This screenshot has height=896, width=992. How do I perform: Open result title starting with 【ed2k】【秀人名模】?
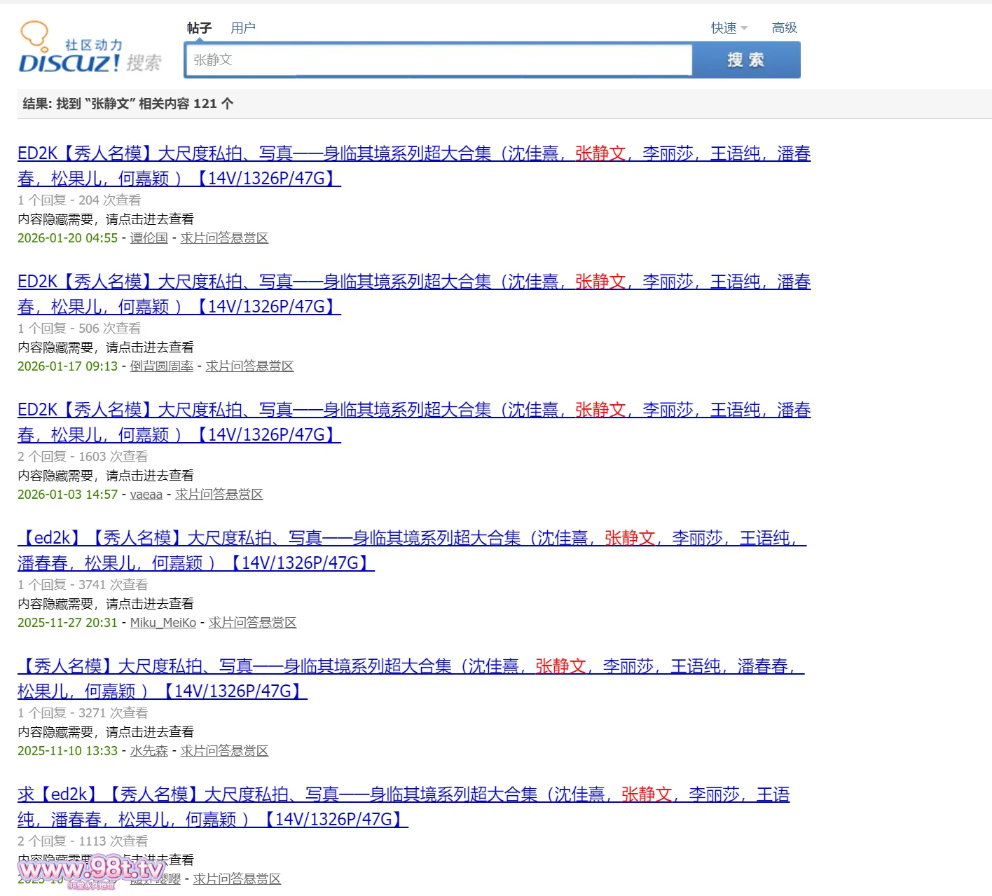pos(411,539)
